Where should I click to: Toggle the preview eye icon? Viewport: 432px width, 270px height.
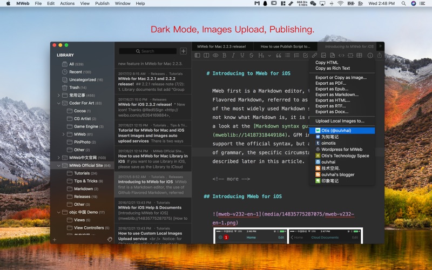215,55
